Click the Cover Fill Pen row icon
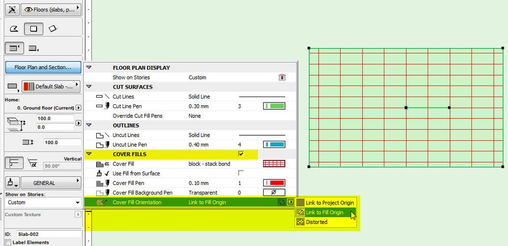 pos(103,183)
